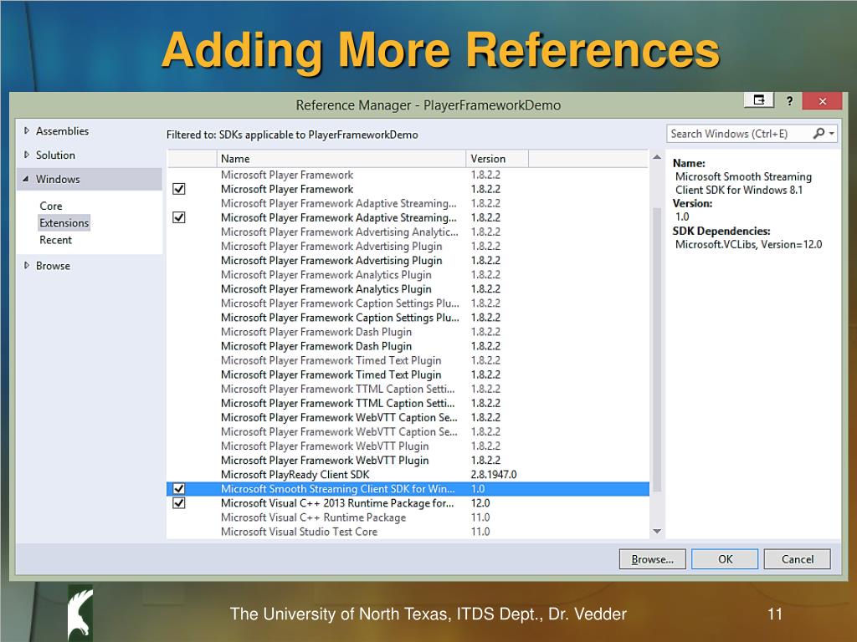
Task: Select the dark-text Player Framework Dash Plugin row
Action: click(x=408, y=346)
